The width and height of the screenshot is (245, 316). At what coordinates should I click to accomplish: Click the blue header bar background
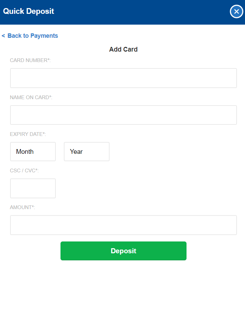point(140,12)
